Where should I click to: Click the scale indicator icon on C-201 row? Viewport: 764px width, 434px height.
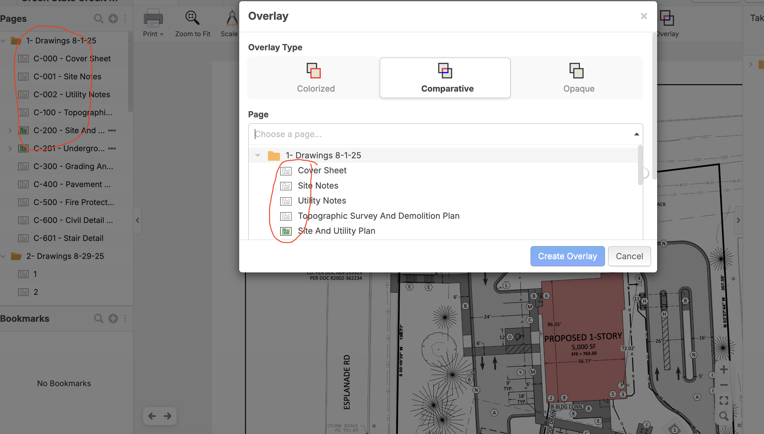point(112,148)
